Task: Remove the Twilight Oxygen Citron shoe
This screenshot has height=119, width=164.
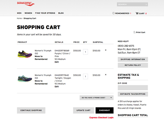Action: [105, 75]
